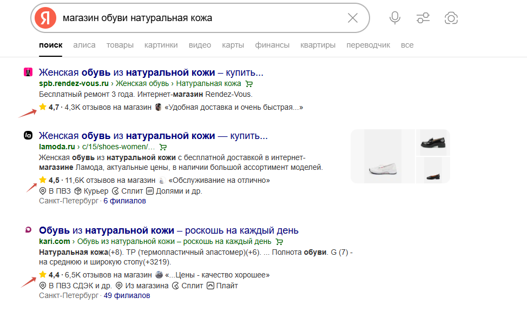Click the kari.com domain link
The height and width of the screenshot is (311, 527).
point(55,241)
